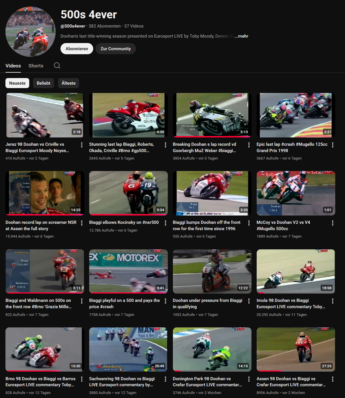Click the 500s 4ever channel avatar
Image resolution: width=345 pixels, height=398 pixels.
pyautogui.click(x=30, y=32)
